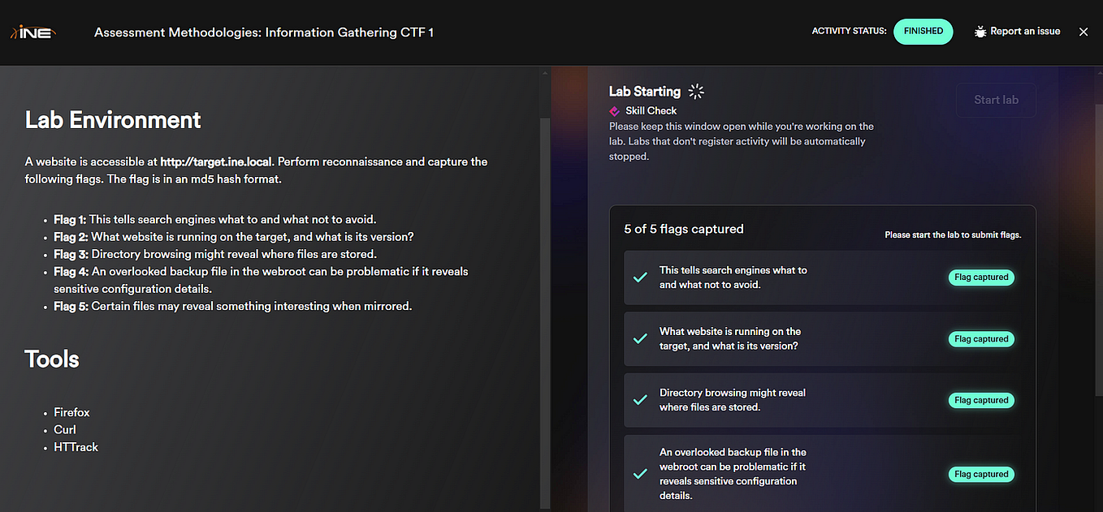The height and width of the screenshot is (512, 1103).
Task: Click the checkmark beside the backup file flag
Action: [639, 473]
